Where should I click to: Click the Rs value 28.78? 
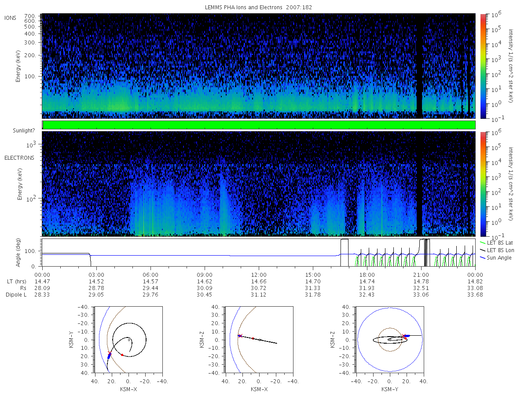pos(96,288)
